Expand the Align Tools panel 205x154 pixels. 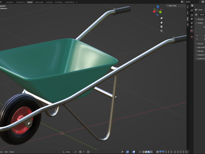tap(176, 6)
